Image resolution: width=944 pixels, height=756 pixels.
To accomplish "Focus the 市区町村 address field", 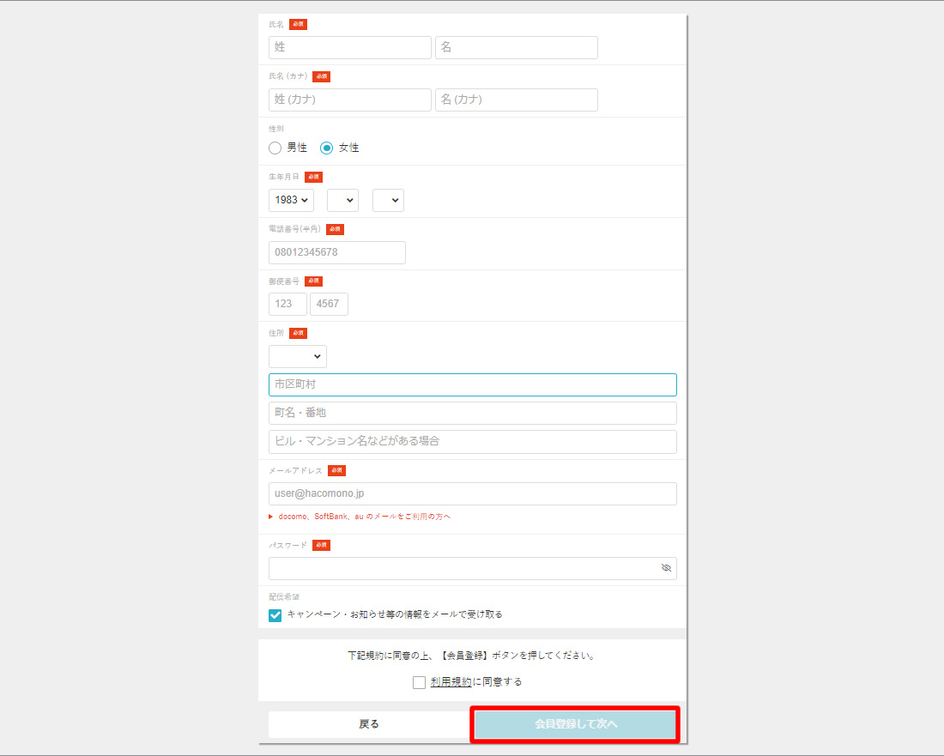I will (473, 384).
